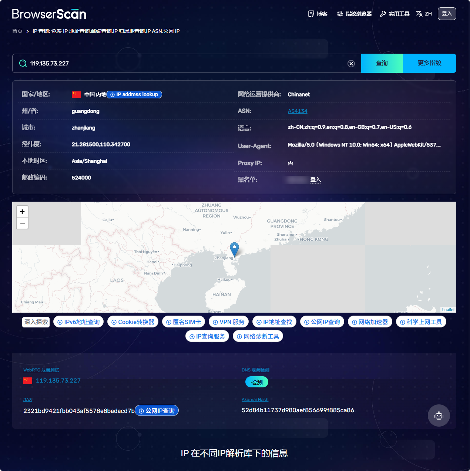This screenshot has width=470, height=471.
Task: Click the map marker near Zhanjiang
Action: (x=234, y=249)
